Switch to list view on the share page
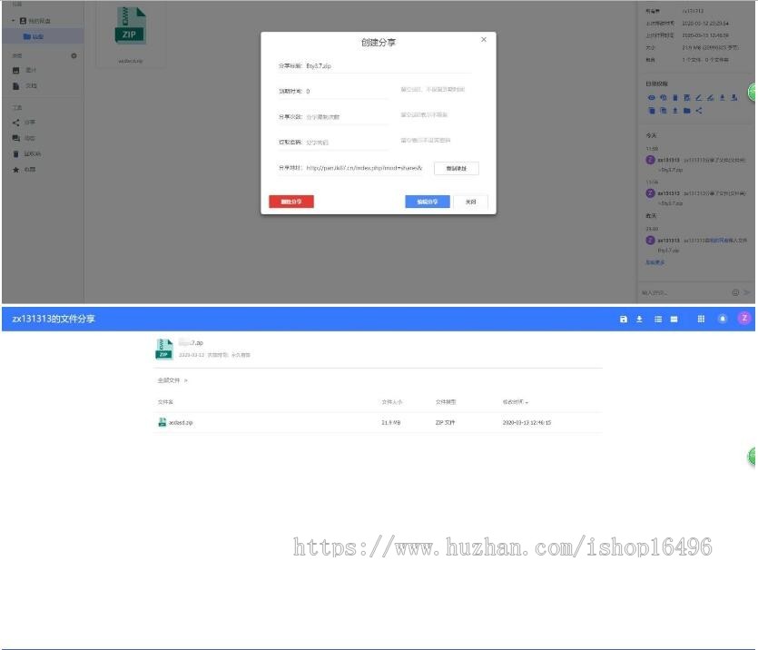 click(659, 320)
